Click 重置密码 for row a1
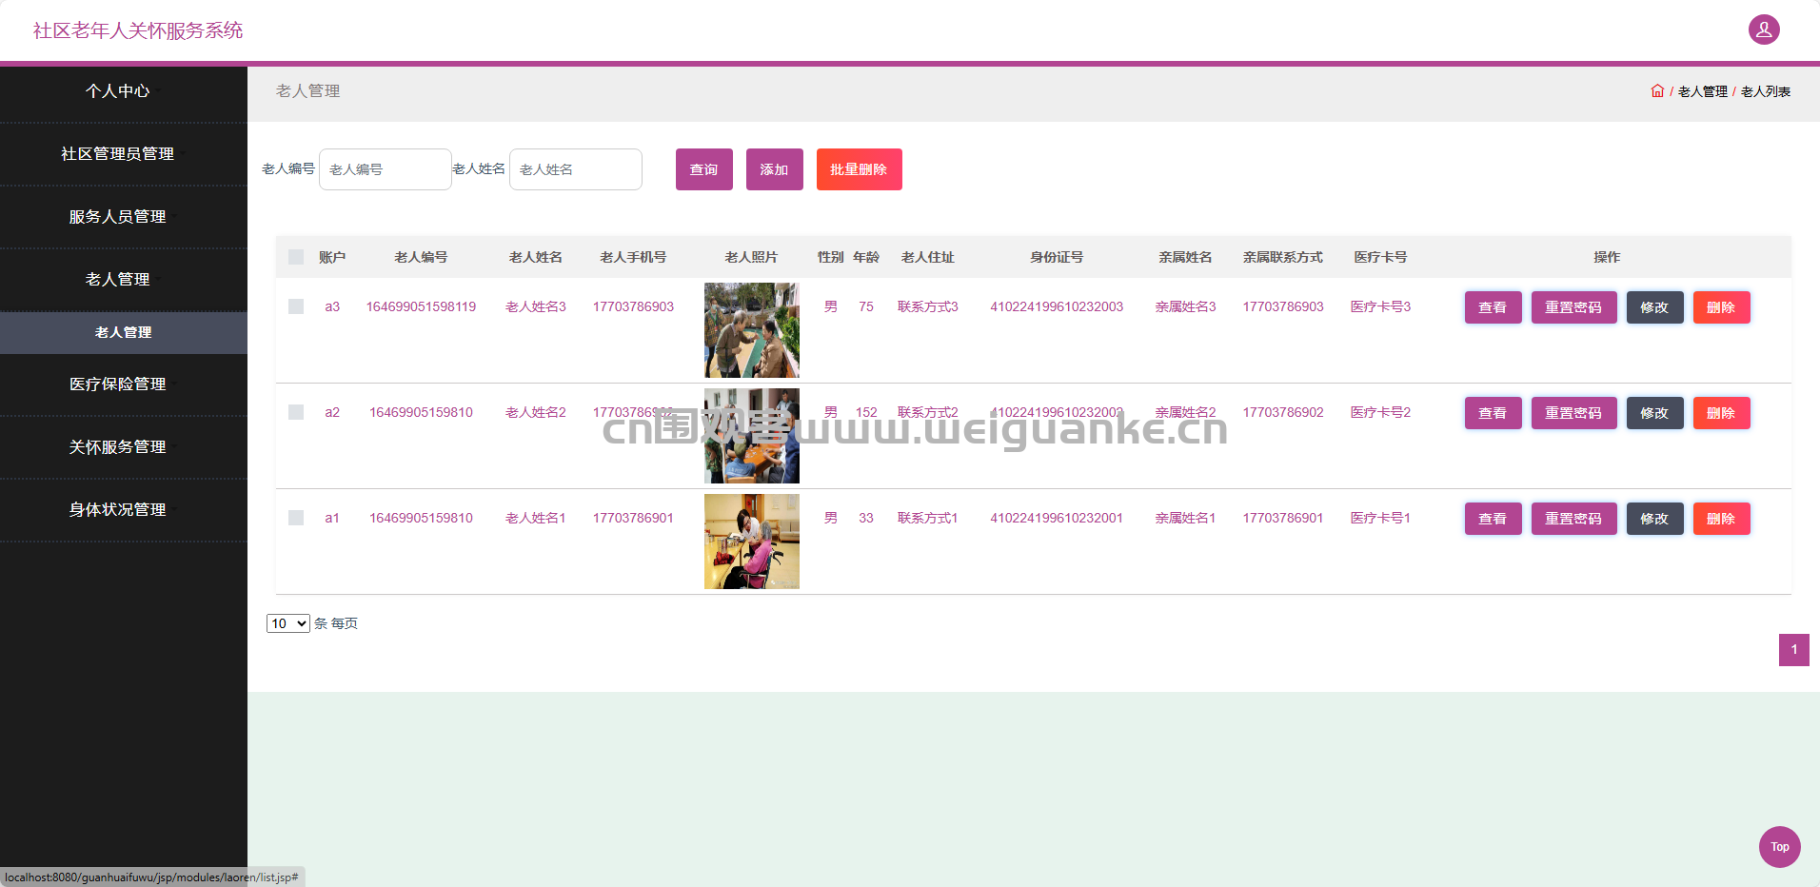This screenshot has height=887, width=1820. pyautogui.click(x=1574, y=519)
